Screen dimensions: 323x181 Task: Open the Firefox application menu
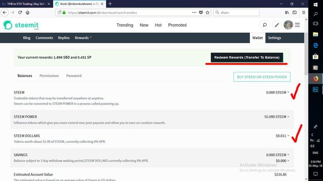[x=304, y=13]
